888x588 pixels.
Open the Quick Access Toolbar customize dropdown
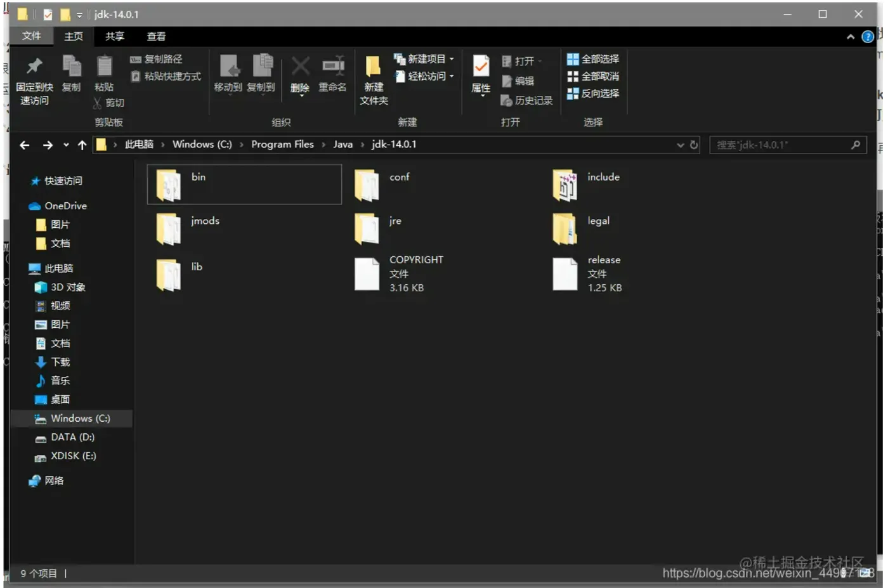(79, 15)
